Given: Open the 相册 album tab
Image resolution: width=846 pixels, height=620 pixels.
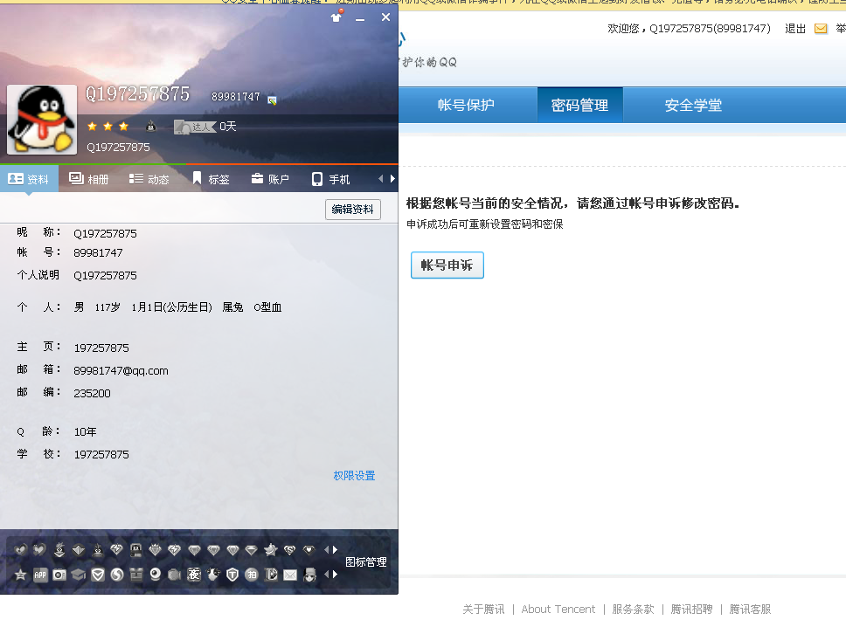Looking at the screenshot, I should tap(89, 179).
